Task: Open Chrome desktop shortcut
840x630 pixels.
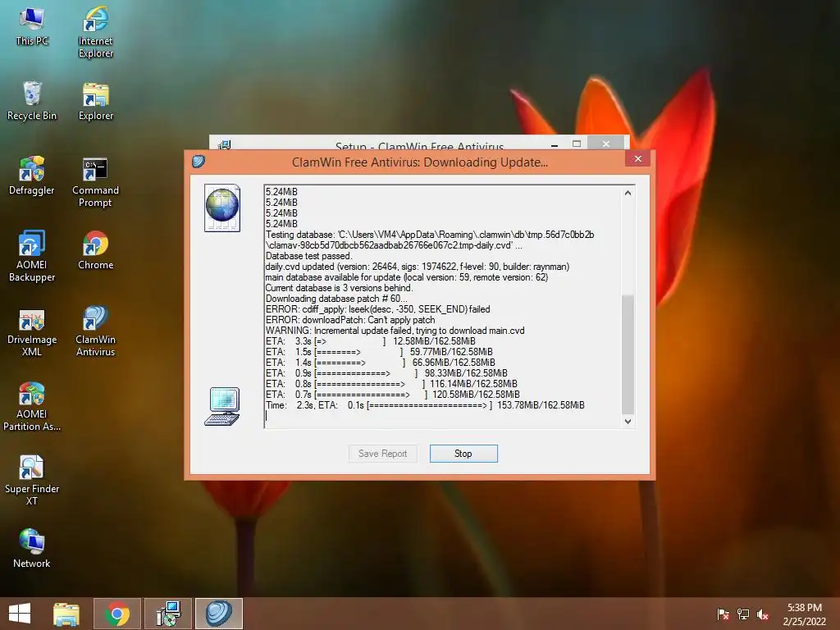Action: point(95,251)
